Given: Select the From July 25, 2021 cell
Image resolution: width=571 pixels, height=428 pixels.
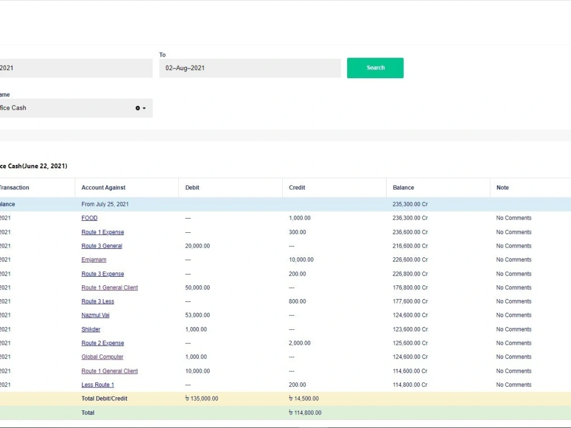Looking at the screenshot, I should tap(105, 204).
